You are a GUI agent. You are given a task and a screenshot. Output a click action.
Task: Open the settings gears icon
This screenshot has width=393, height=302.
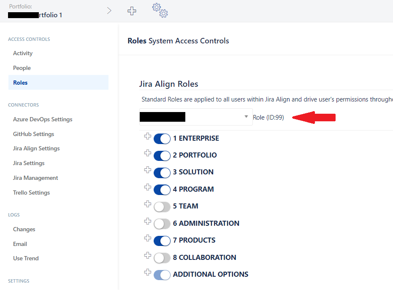(160, 10)
